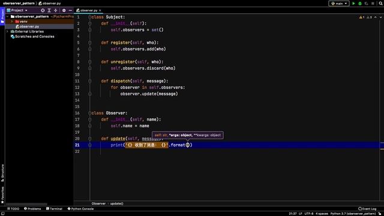Change UTF-8 encoding in status bar

309,214
